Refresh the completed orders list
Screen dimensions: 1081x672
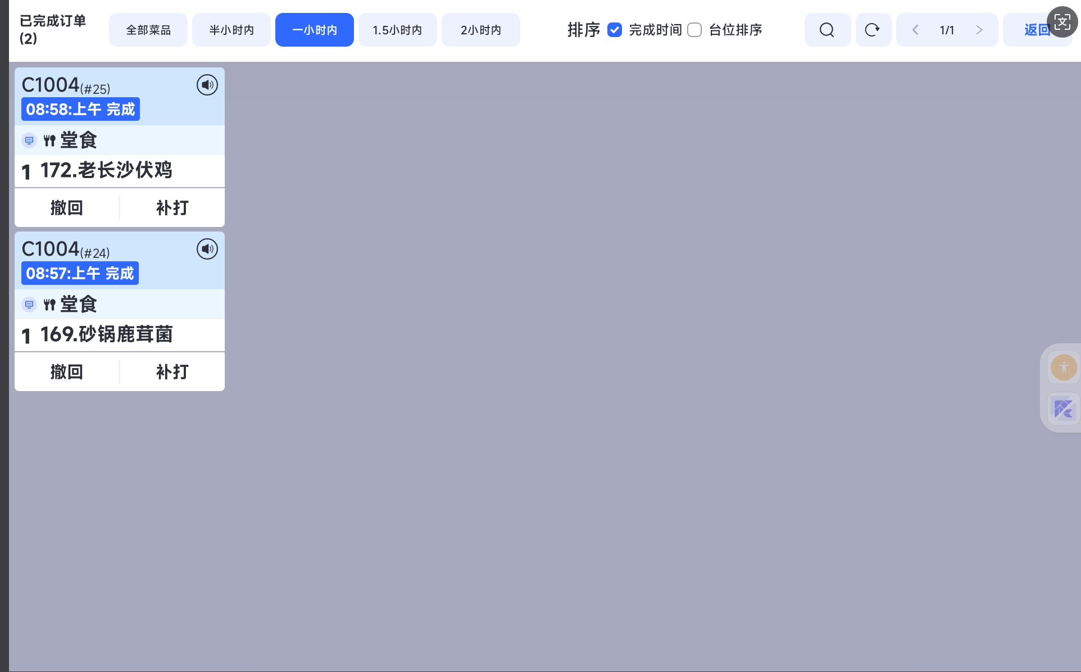click(x=873, y=30)
